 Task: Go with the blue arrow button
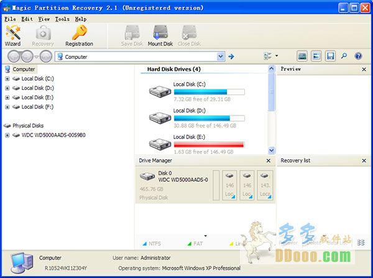[x=231, y=56]
